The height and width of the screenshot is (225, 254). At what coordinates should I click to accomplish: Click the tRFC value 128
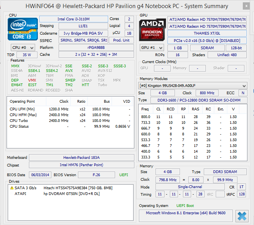click(242, 194)
